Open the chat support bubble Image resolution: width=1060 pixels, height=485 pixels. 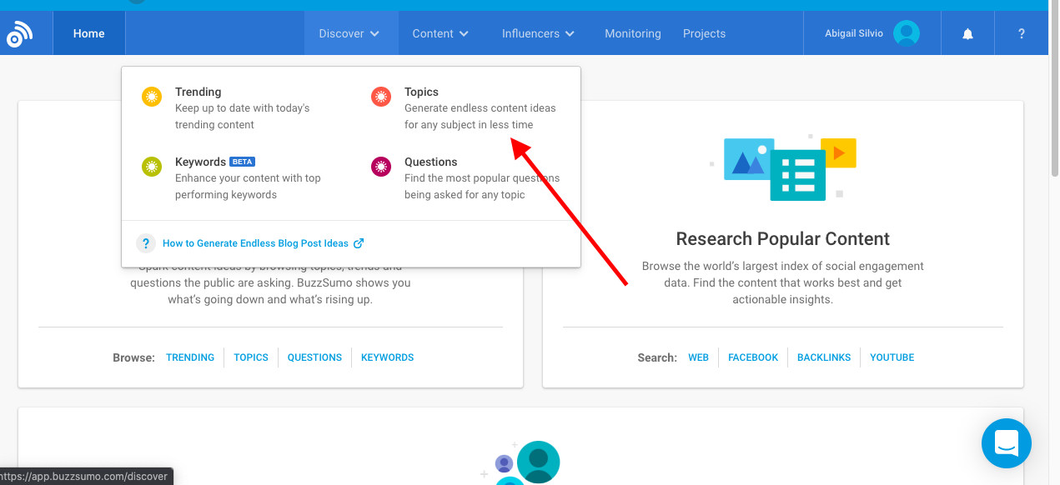(x=1007, y=443)
